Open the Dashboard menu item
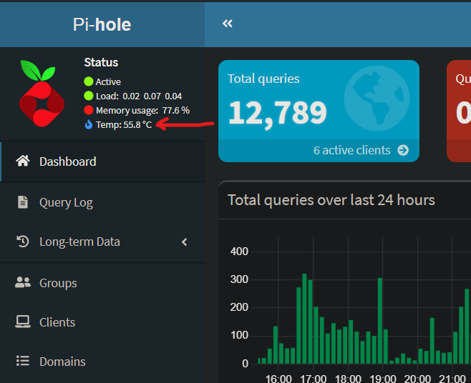This screenshot has height=383, width=471. coord(102,161)
